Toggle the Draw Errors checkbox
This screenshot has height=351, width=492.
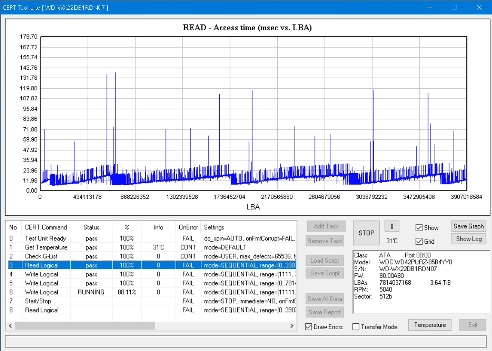(x=309, y=327)
